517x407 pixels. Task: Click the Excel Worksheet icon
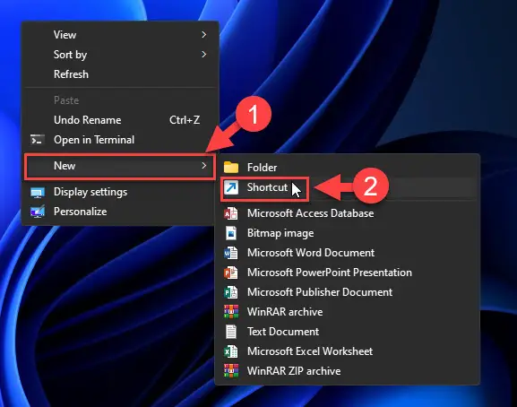231,351
